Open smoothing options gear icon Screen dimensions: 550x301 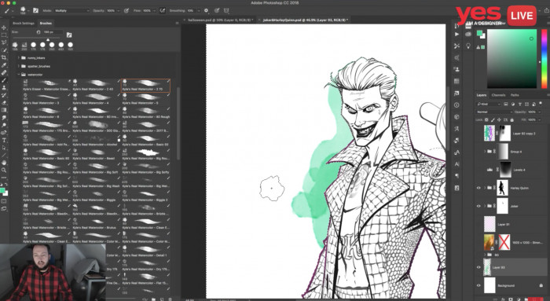tap(206, 11)
